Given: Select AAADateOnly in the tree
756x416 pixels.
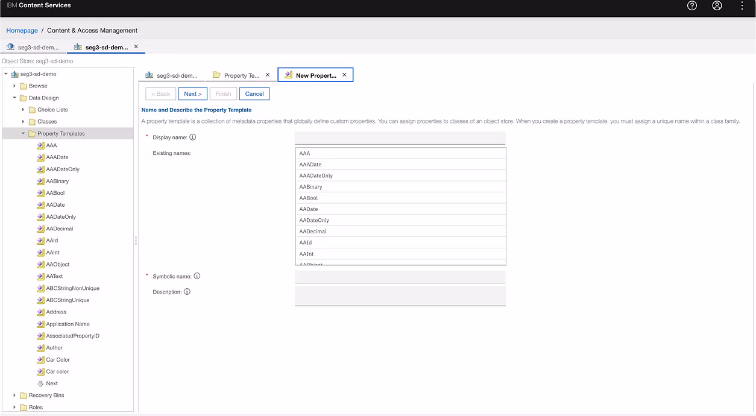Looking at the screenshot, I should coord(63,169).
